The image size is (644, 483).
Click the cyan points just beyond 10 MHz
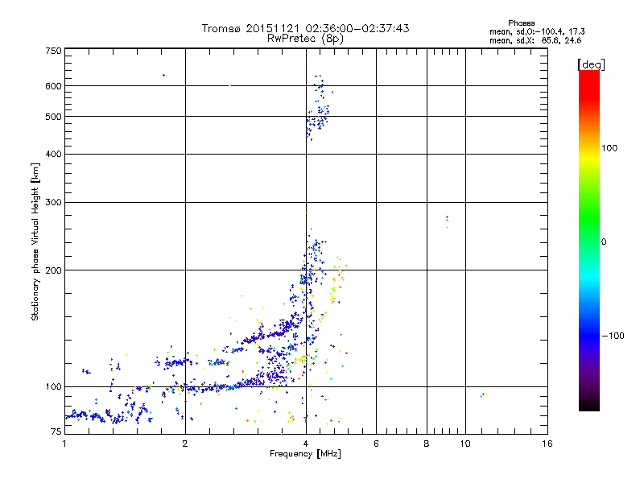click(x=484, y=394)
